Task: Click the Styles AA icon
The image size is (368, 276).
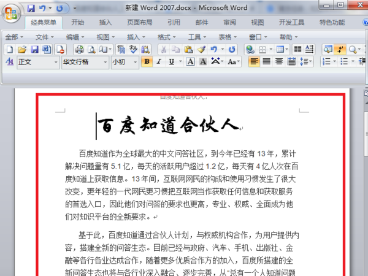Action: pos(10,62)
